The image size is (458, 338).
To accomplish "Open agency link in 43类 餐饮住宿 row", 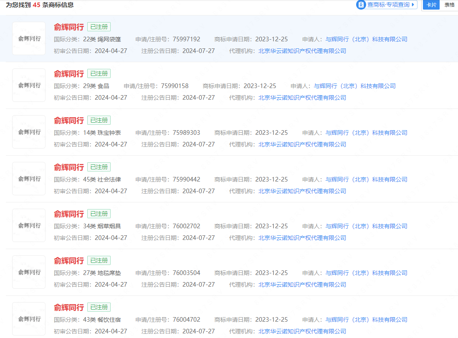I will coord(302,331).
